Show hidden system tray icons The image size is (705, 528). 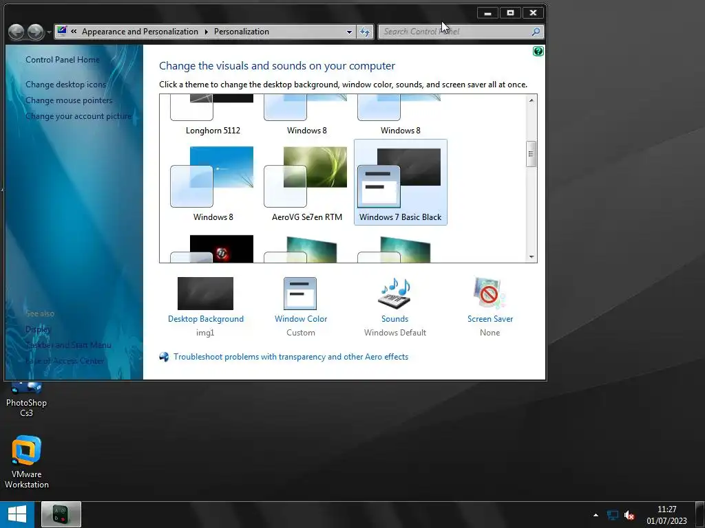(596, 515)
